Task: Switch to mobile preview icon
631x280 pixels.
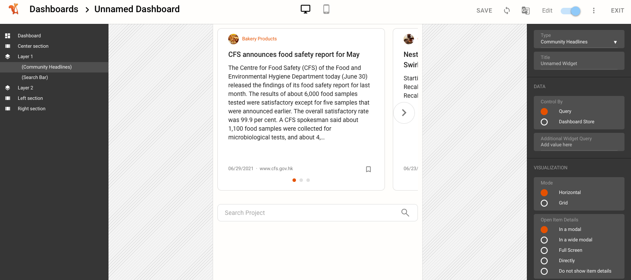Action: 326,9
